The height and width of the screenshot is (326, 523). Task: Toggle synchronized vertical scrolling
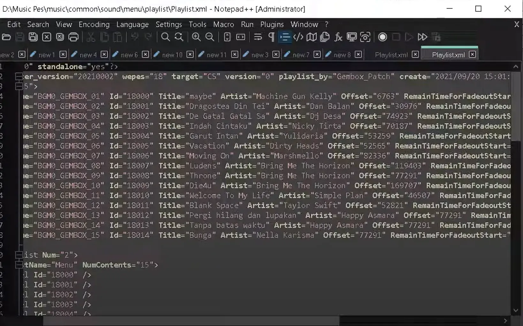coord(227,37)
